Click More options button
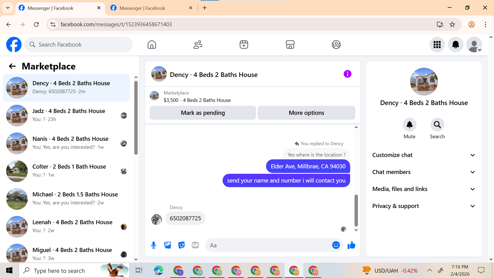The height and width of the screenshot is (278, 494). click(306, 113)
